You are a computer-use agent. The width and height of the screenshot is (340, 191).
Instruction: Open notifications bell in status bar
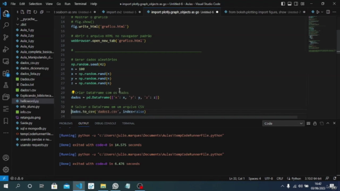(335, 178)
